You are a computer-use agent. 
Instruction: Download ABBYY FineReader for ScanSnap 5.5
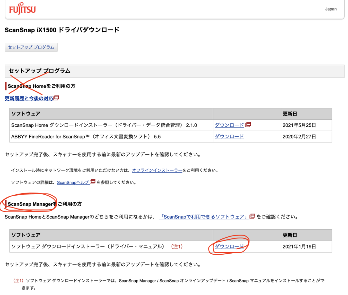pyautogui.click(x=229, y=137)
